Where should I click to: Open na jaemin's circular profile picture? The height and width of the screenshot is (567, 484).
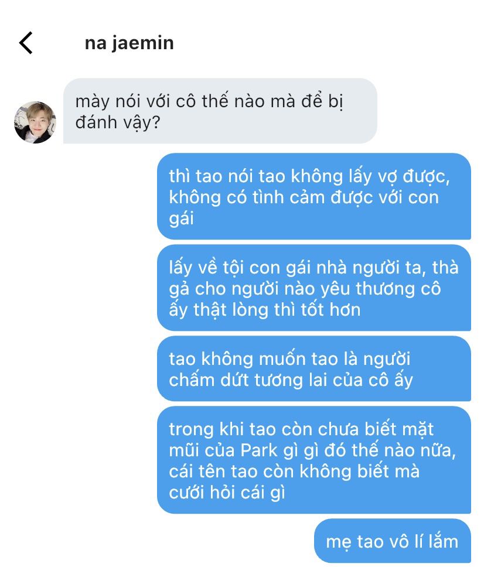click(35, 122)
